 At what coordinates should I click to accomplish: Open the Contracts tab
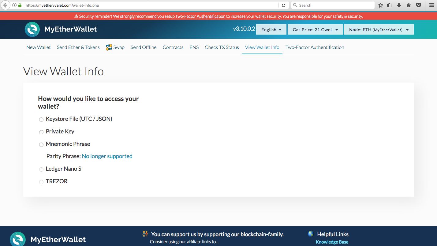pyautogui.click(x=173, y=47)
